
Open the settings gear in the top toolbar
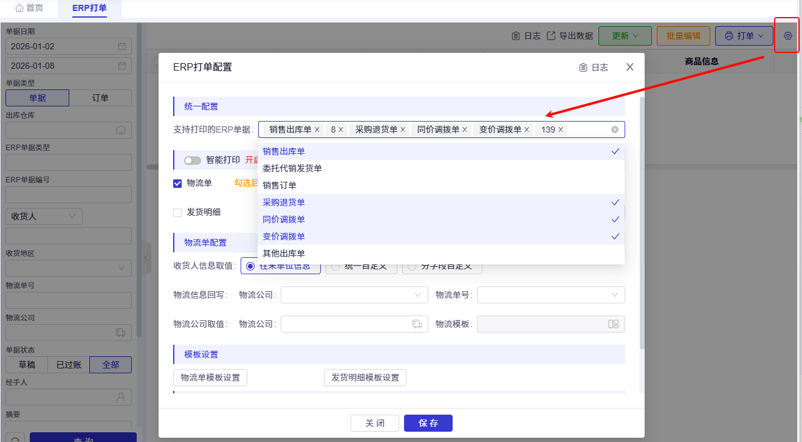(x=788, y=36)
